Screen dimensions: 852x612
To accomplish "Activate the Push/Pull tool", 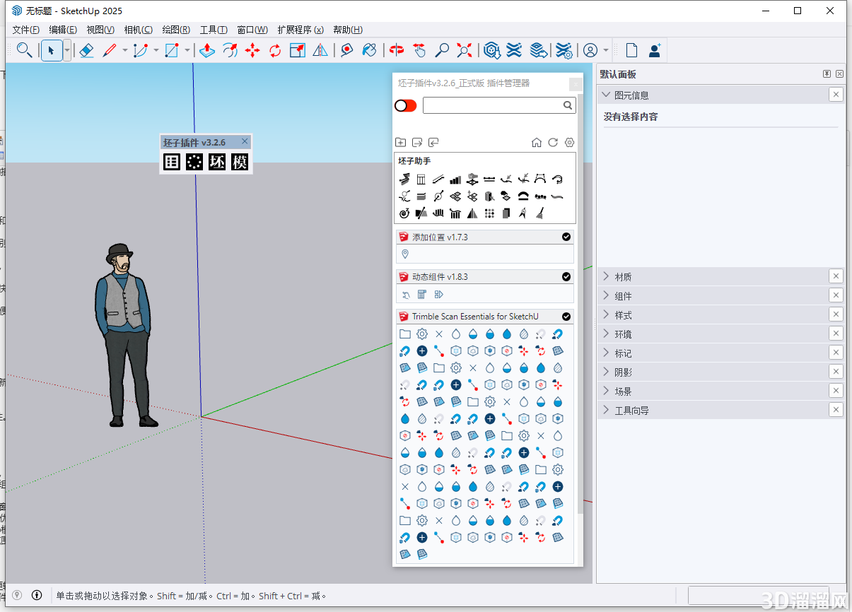I will [206, 50].
